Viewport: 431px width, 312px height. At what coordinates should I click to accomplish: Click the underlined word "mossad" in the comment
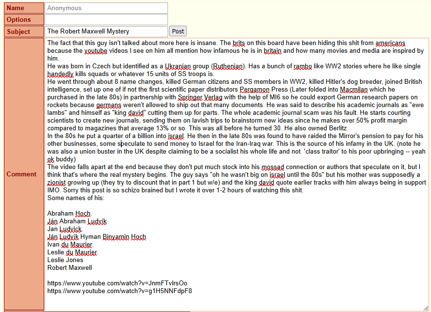[273, 167]
